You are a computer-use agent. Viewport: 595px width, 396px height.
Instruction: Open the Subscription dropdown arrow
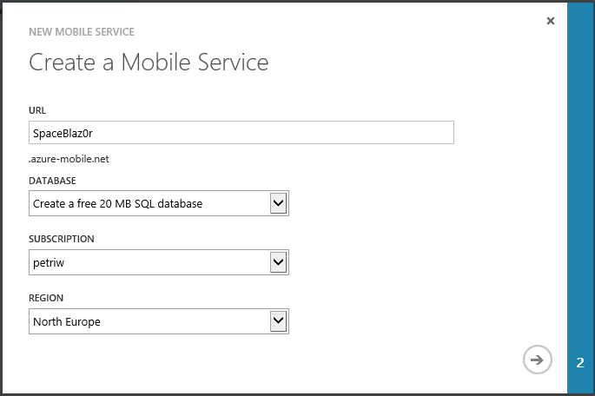278,262
